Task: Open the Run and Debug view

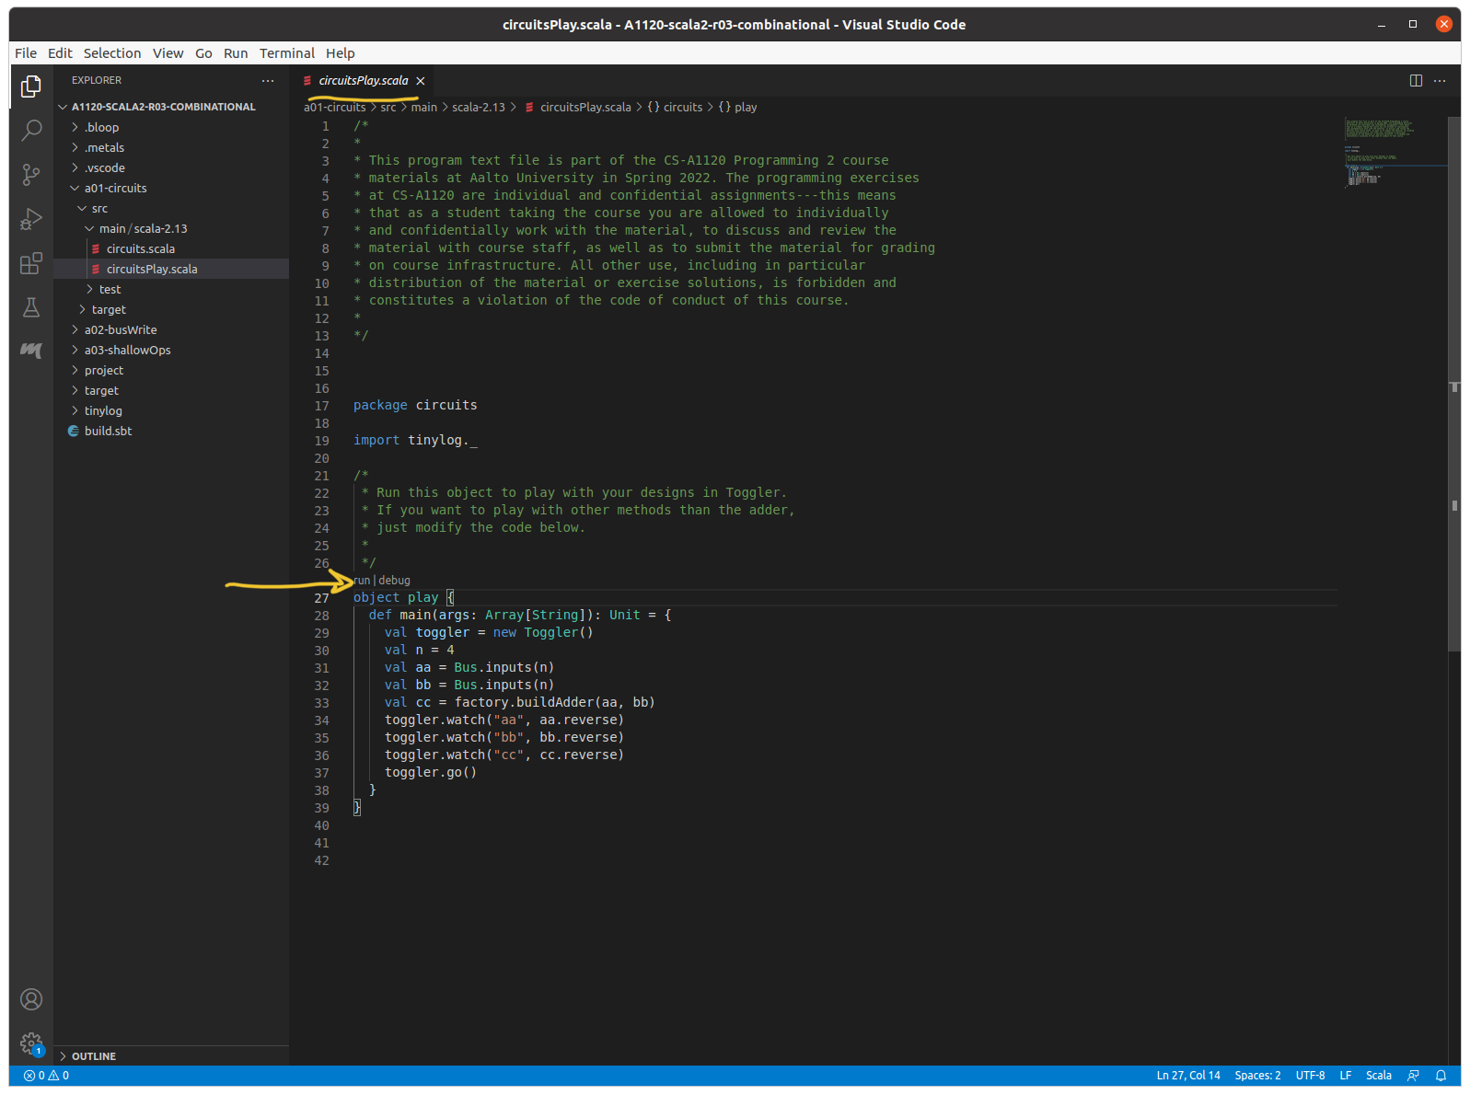Action: [x=31, y=219]
